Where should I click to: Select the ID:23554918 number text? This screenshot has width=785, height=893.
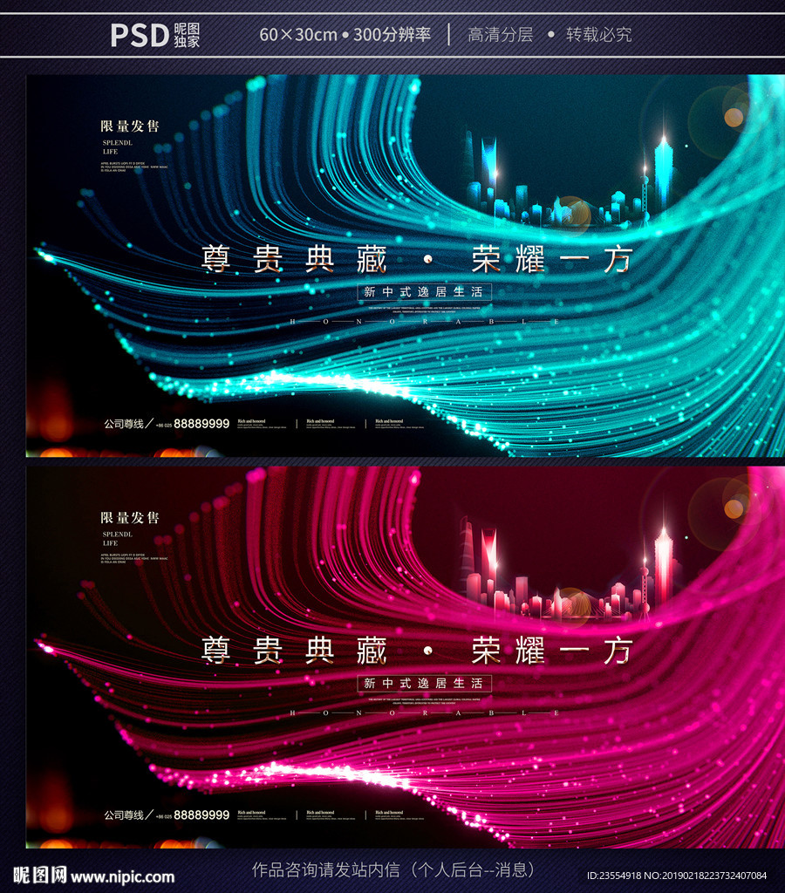[614, 876]
